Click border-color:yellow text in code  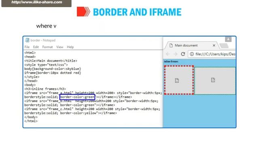pyautogui.click(x=78, y=113)
